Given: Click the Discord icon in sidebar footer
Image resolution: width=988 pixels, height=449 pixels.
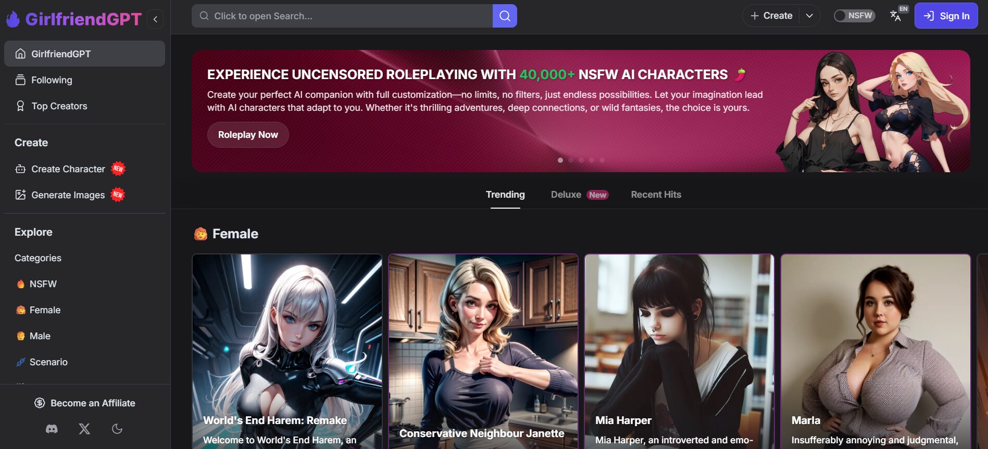Looking at the screenshot, I should pyautogui.click(x=52, y=429).
